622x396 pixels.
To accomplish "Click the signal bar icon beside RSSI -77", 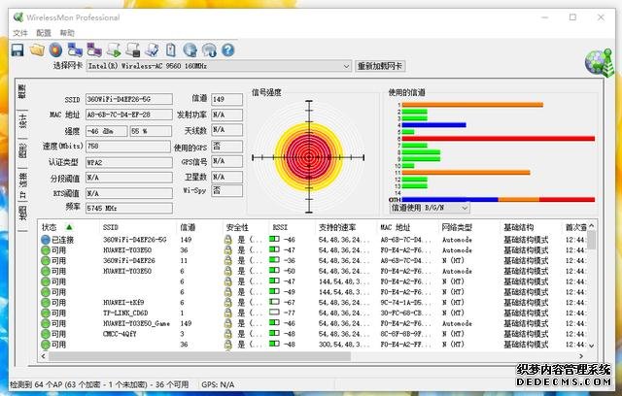I will pyautogui.click(x=274, y=313).
